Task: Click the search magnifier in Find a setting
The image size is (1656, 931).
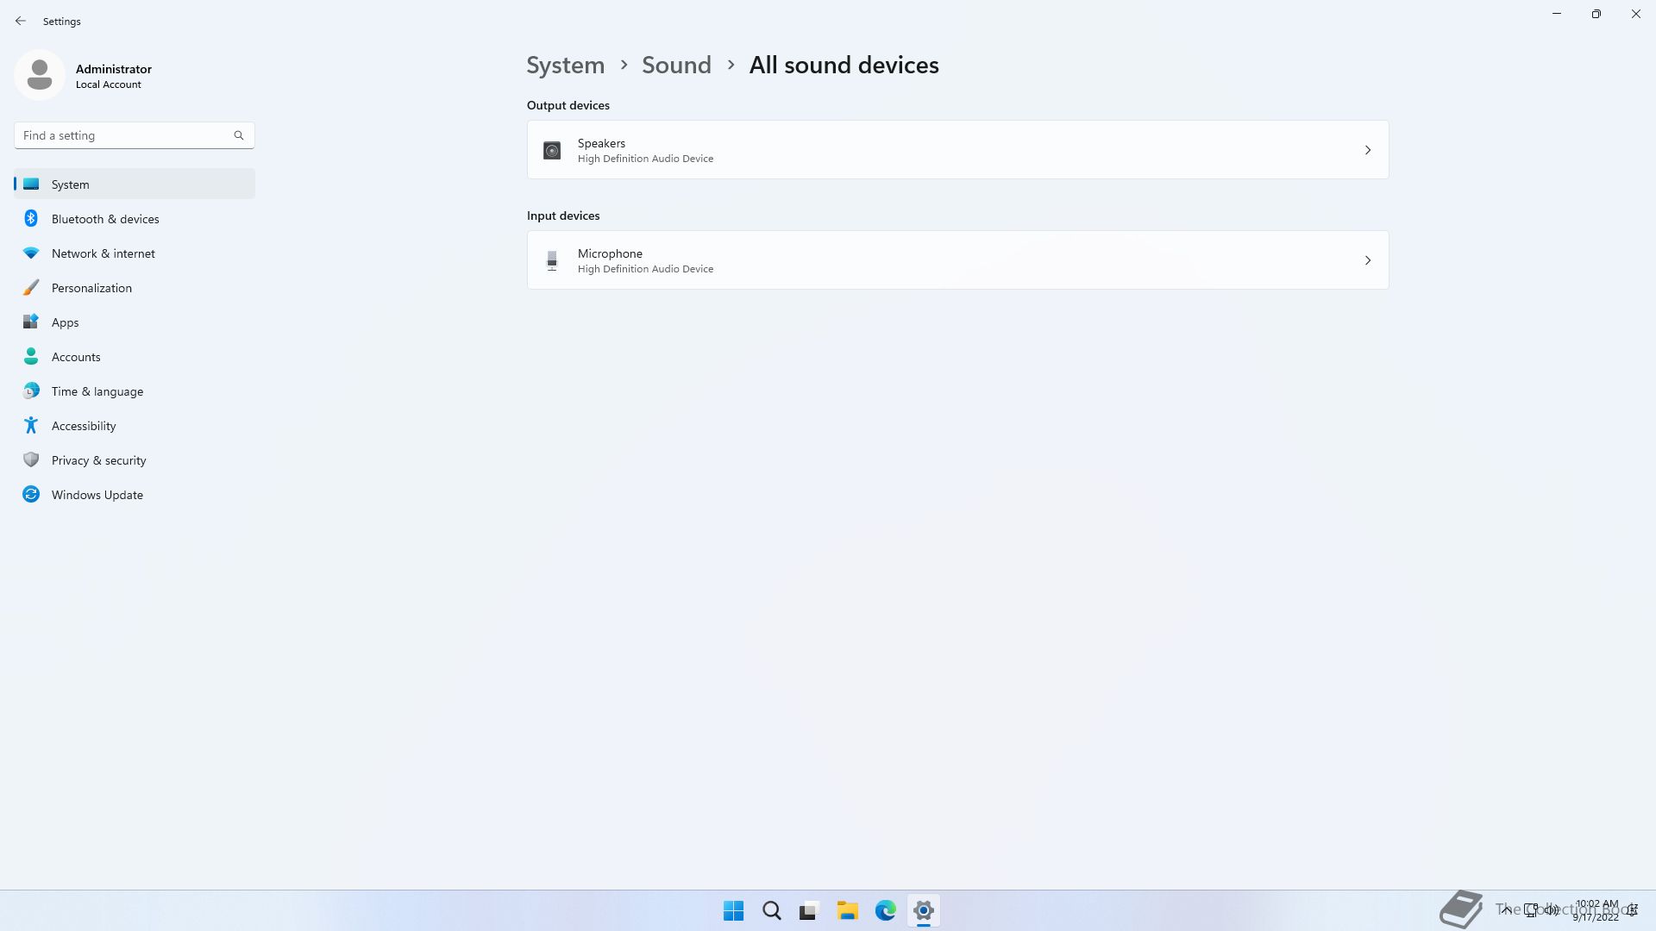Action: 239,135
